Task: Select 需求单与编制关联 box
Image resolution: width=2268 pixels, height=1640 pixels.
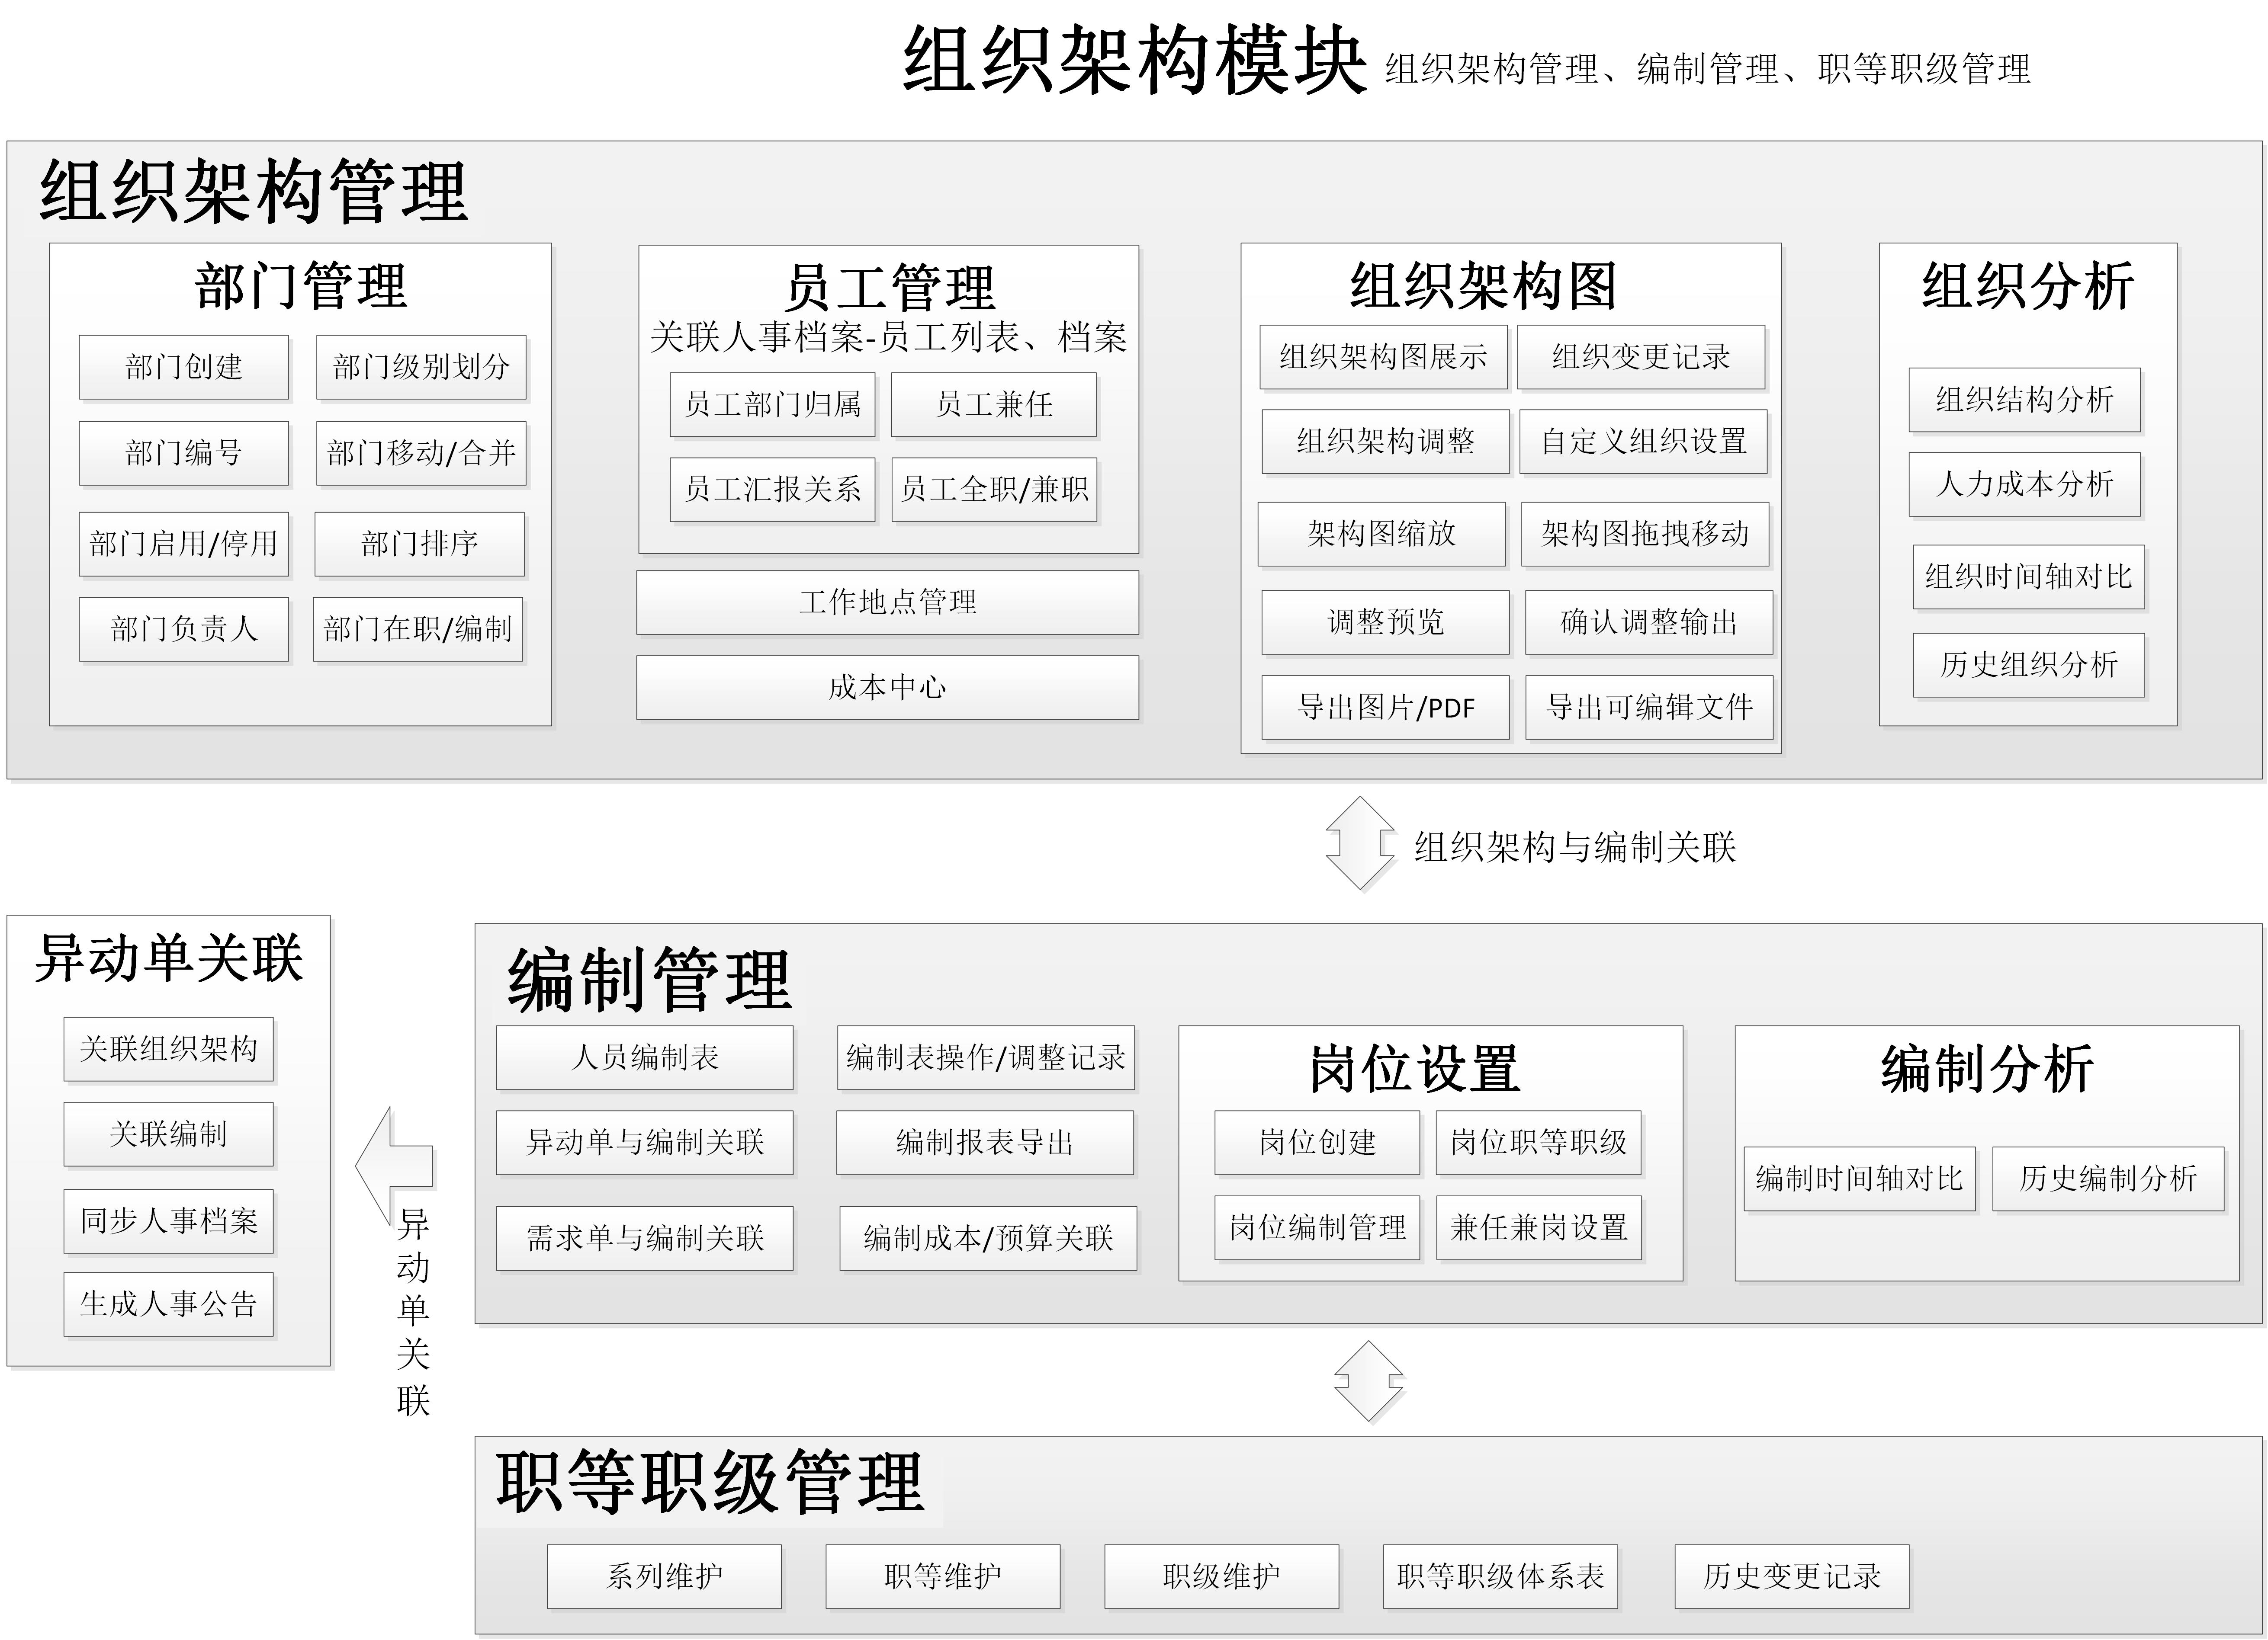Action: 645,1238
